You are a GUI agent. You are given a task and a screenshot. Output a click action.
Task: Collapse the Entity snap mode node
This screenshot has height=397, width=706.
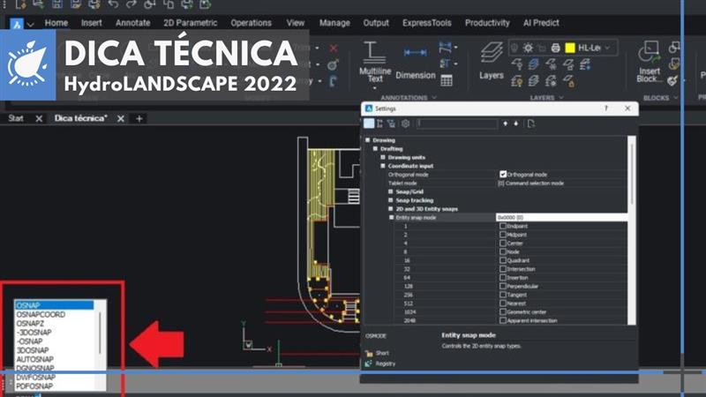click(391, 217)
